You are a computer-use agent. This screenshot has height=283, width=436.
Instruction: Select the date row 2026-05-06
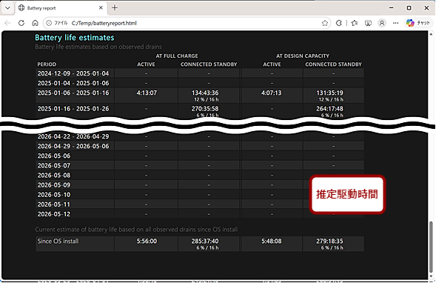(x=54, y=156)
